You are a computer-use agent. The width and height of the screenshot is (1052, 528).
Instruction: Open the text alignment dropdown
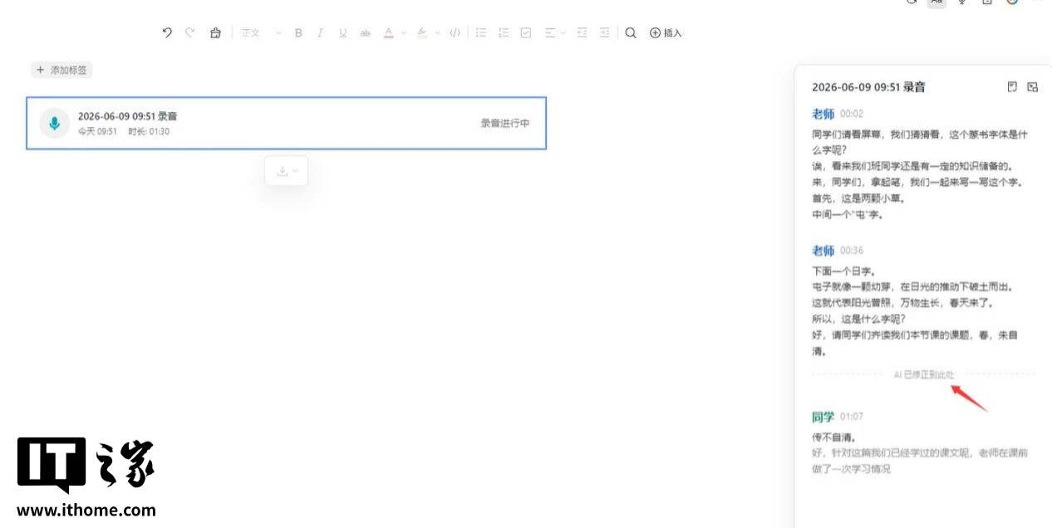554,33
